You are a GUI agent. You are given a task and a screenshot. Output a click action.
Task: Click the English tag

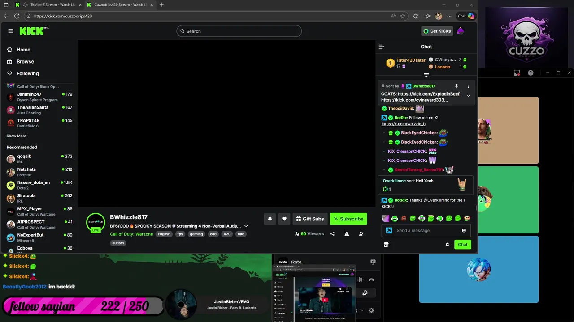tap(164, 234)
